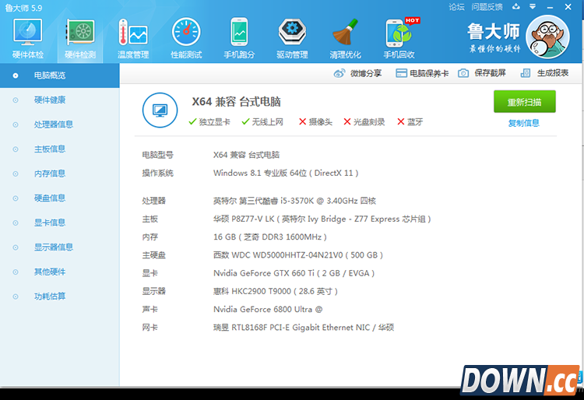Click the 保存截屏 camera icon
The height and width of the screenshot is (400, 584).
(463, 73)
